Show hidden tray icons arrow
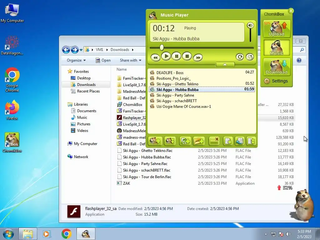 pyautogui.click(x=266, y=234)
